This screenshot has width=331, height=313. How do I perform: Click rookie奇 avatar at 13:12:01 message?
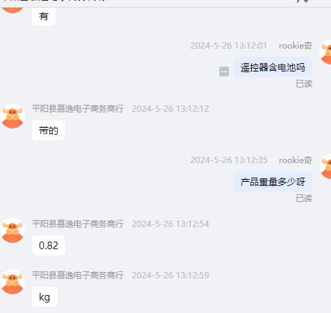(x=325, y=52)
